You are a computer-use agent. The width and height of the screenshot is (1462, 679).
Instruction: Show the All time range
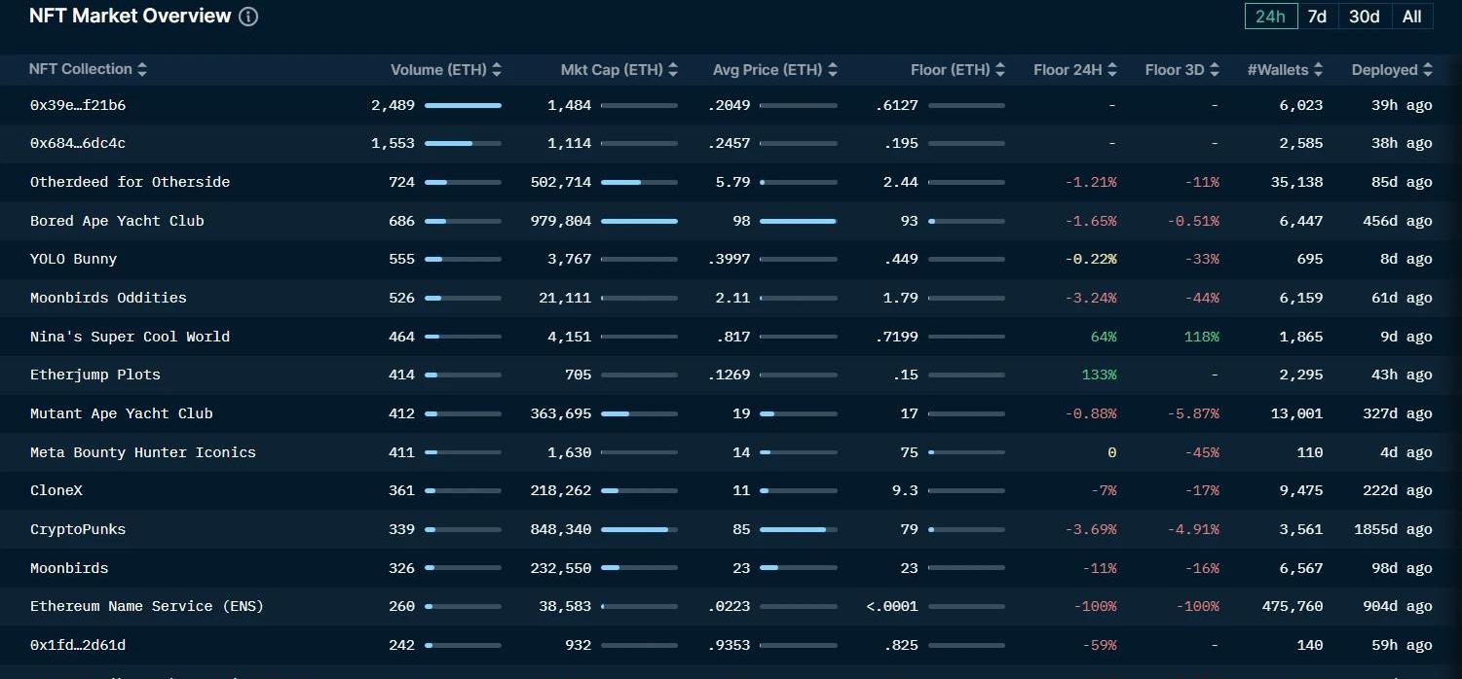pos(1411,17)
